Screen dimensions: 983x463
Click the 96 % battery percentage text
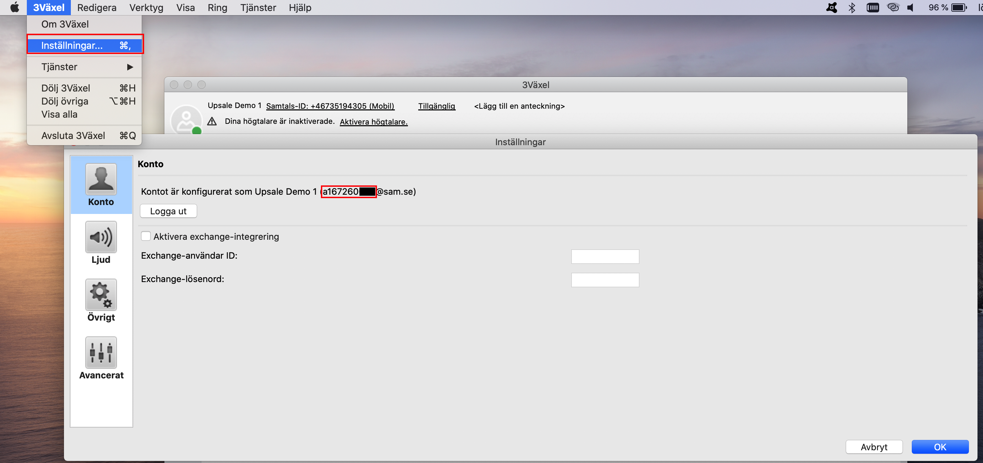click(x=938, y=7)
